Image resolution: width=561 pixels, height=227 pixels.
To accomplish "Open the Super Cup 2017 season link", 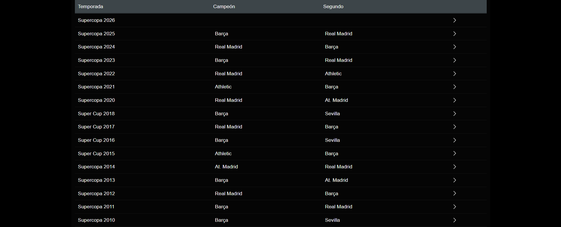I will coord(96,127).
